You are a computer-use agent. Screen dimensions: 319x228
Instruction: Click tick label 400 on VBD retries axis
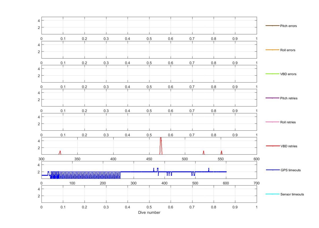113,159
